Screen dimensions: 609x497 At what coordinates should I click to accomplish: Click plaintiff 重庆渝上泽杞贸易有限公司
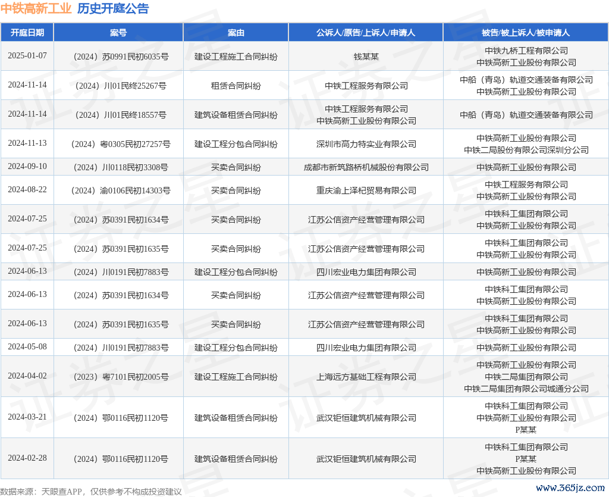366,191
